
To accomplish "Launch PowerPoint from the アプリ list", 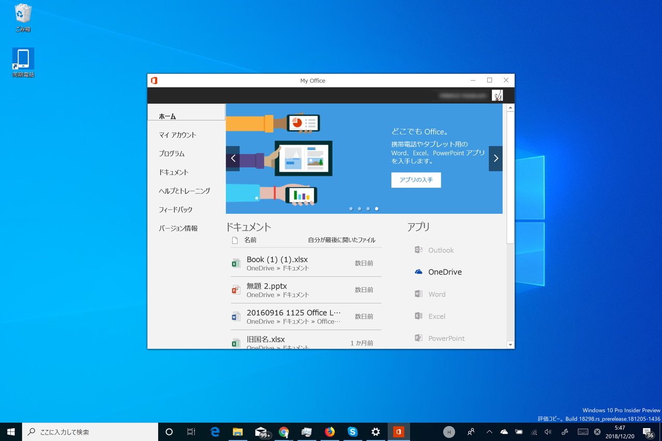I will tap(440, 339).
